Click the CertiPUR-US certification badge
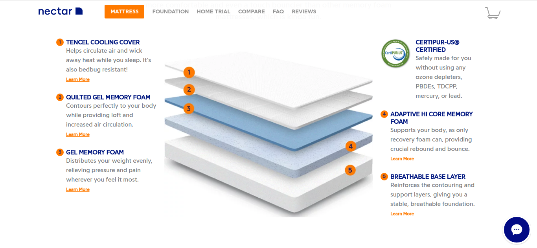Screen dimensions: 537x248 tap(395, 53)
